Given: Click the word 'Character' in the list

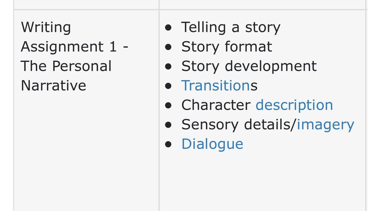Looking at the screenshot, I should 216,105.
